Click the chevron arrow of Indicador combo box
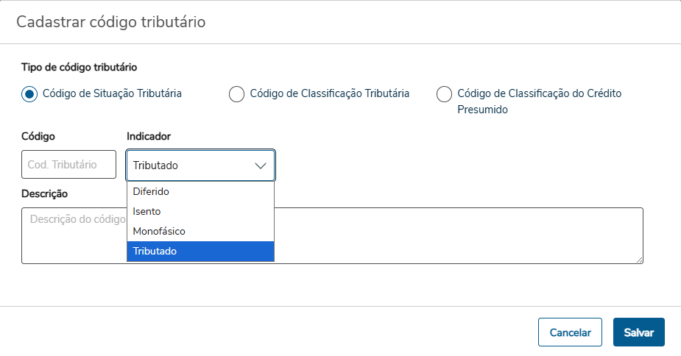 [261, 165]
